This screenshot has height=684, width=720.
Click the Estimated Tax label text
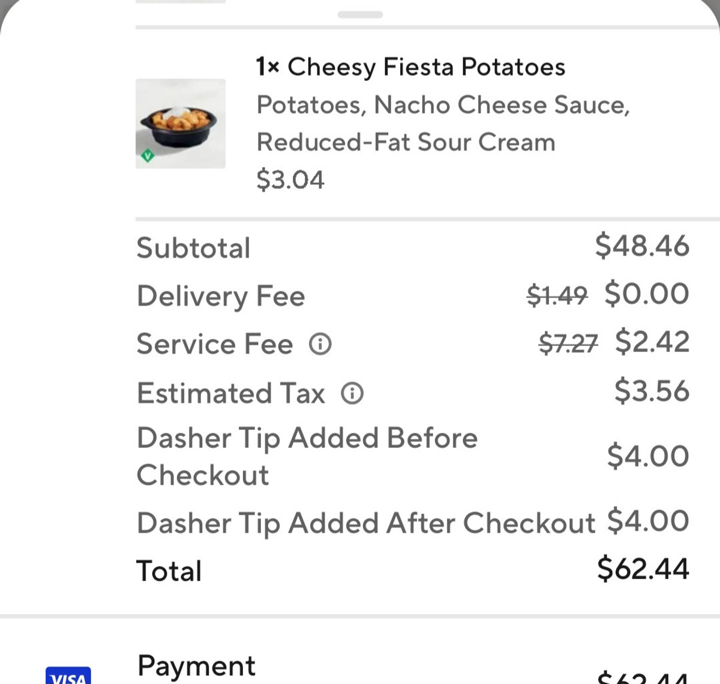[x=231, y=393]
